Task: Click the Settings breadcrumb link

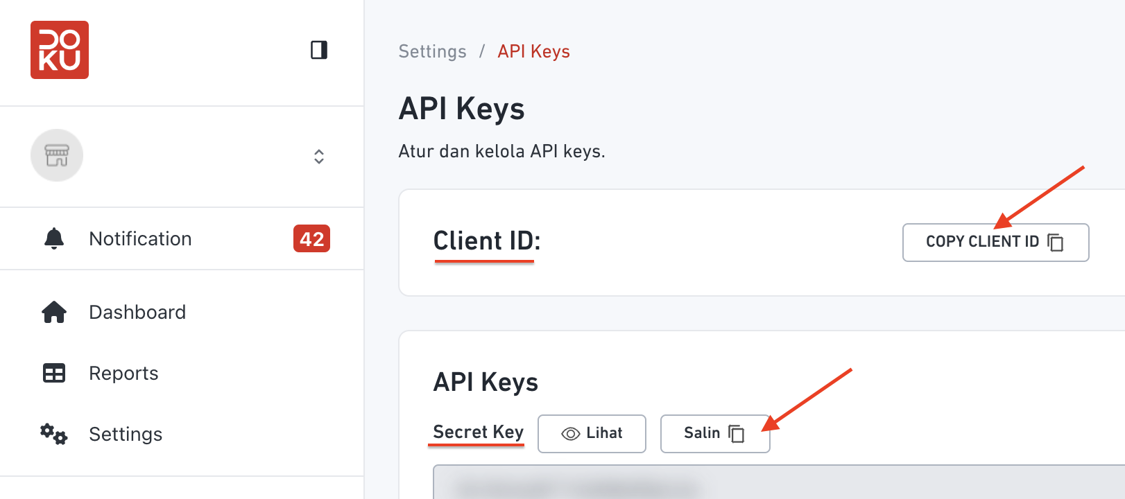Action: point(432,52)
